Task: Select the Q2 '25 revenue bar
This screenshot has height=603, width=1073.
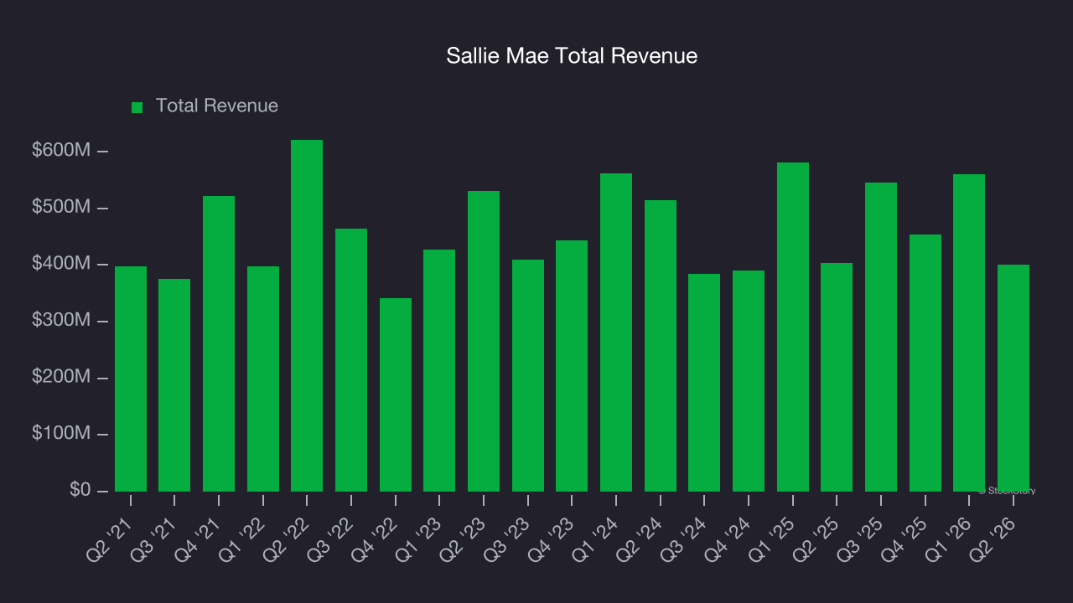Action: coord(837,377)
